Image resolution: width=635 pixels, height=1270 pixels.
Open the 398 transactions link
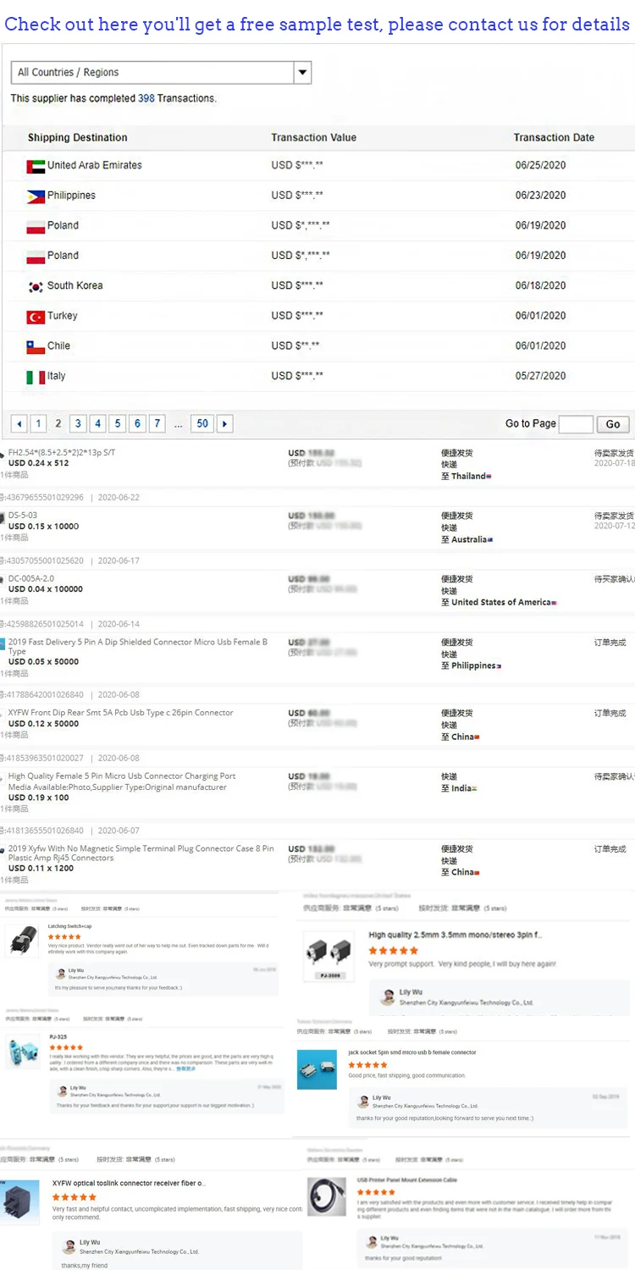(146, 98)
